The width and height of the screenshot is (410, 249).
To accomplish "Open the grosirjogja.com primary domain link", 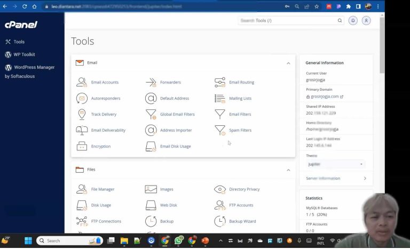I will [x=325, y=97].
